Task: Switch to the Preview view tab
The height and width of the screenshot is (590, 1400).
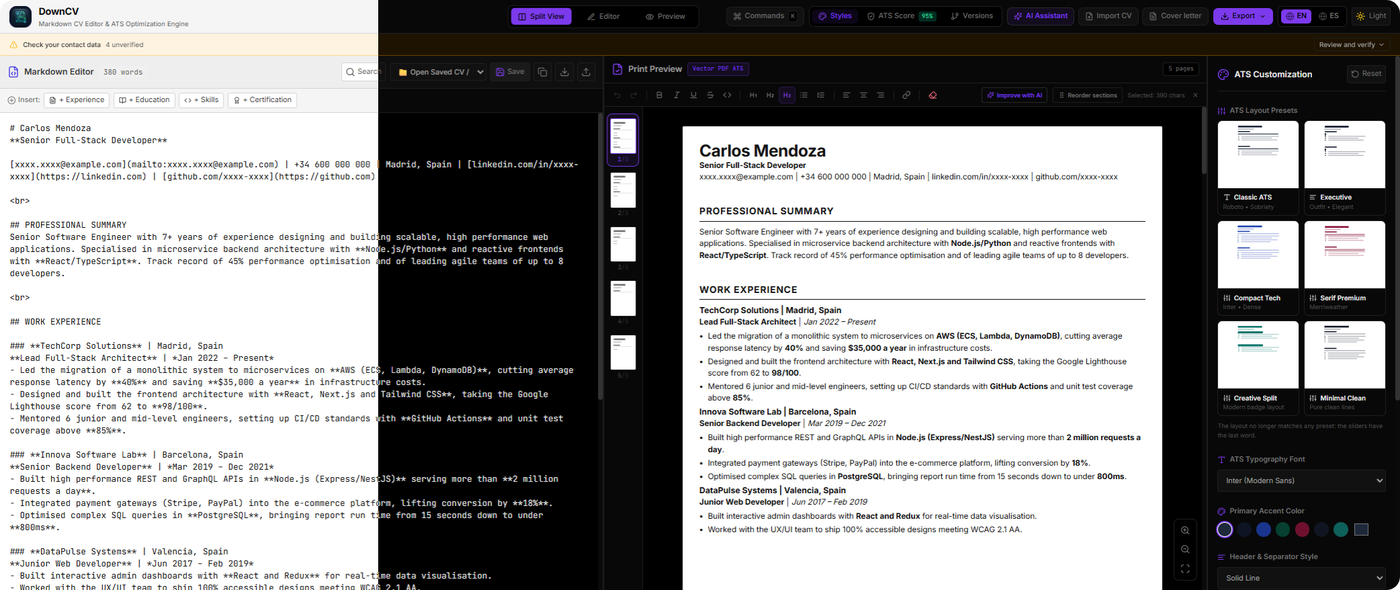Action: 665,16
